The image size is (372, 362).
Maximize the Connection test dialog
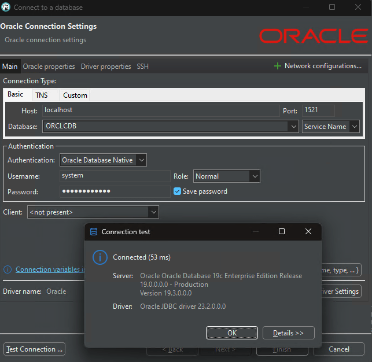(x=282, y=231)
